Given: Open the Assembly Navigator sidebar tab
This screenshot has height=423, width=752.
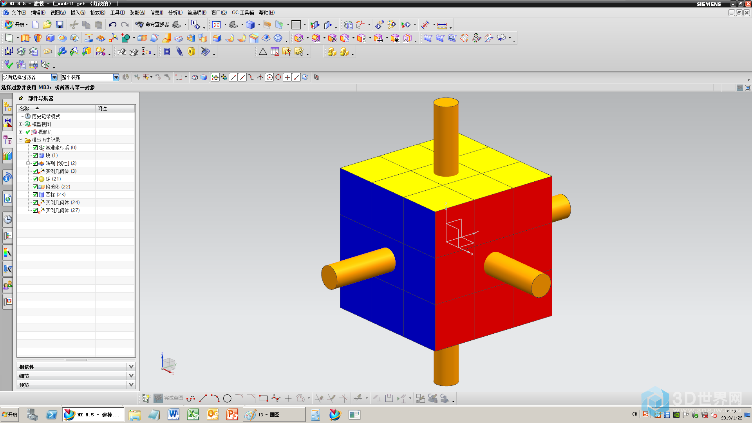Looking at the screenshot, I should (x=7, y=106).
